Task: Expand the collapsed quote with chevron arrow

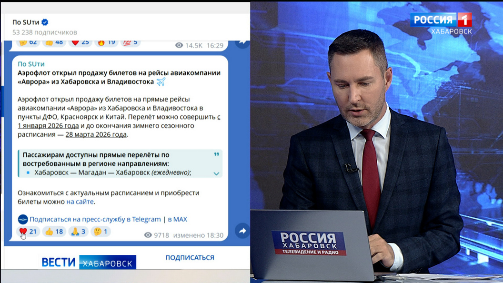Action: [216, 173]
